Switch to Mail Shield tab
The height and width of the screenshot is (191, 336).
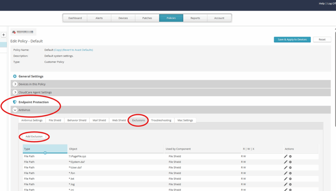pyautogui.click(x=99, y=120)
